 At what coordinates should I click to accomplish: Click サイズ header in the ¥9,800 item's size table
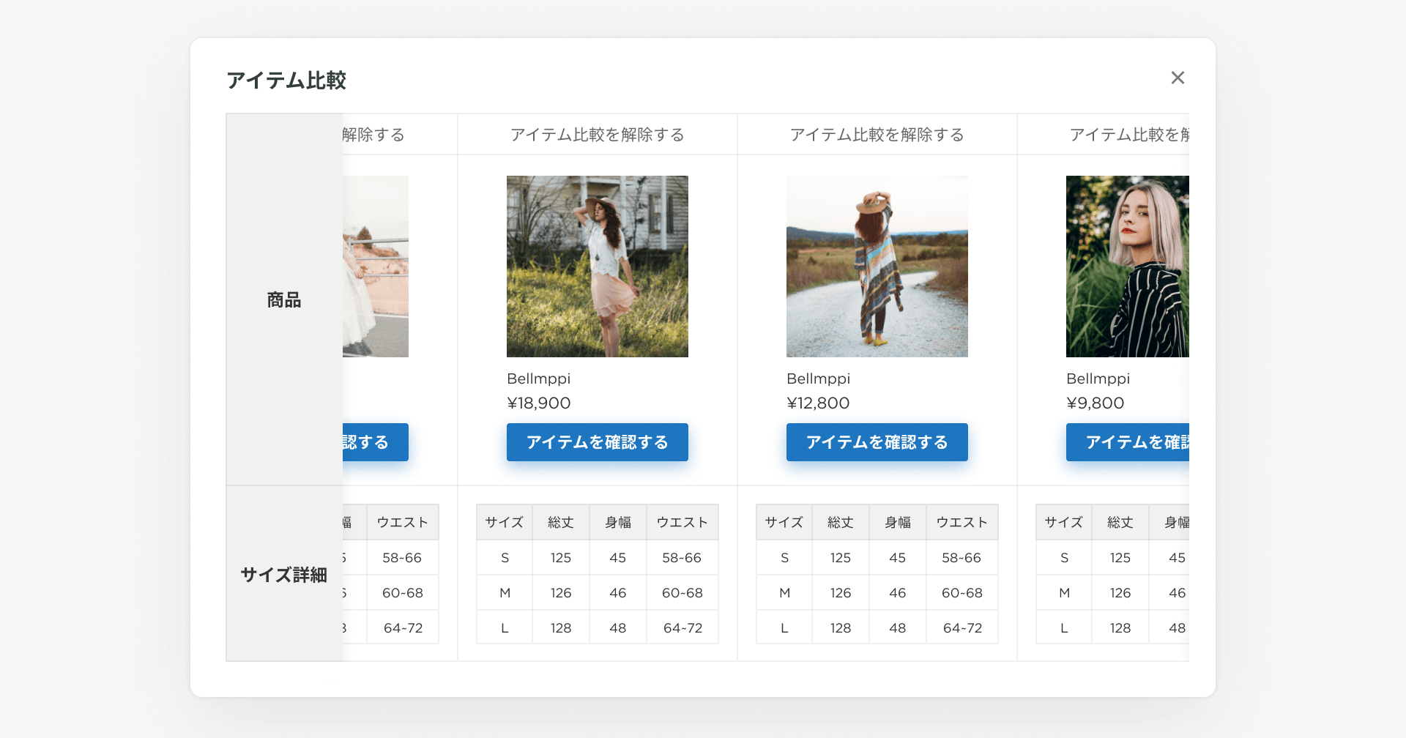(x=1064, y=522)
